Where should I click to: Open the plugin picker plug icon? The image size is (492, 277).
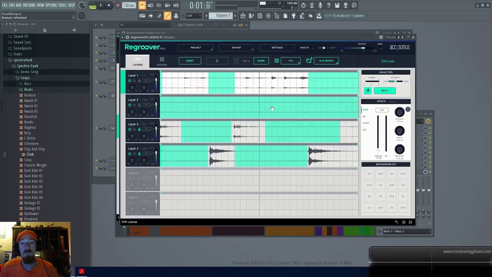pos(294,16)
